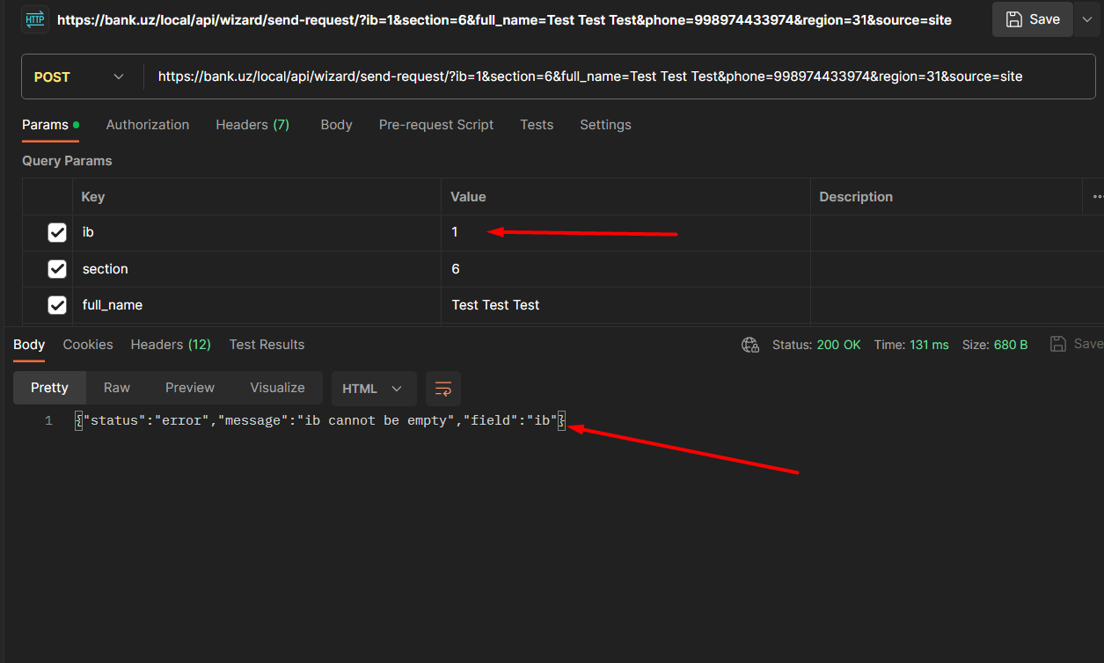Viewport: 1104px width, 663px height.
Task: Open the HTML format dropdown
Action: tap(372, 389)
